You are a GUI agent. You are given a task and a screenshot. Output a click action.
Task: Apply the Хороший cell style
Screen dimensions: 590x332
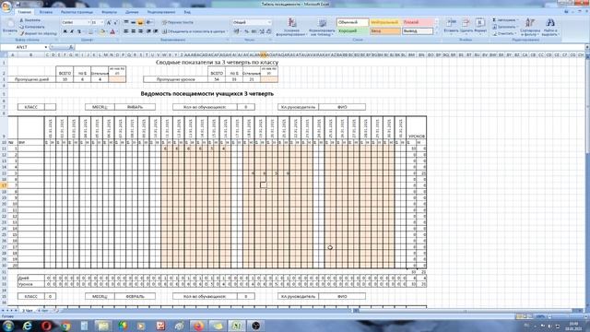point(352,31)
